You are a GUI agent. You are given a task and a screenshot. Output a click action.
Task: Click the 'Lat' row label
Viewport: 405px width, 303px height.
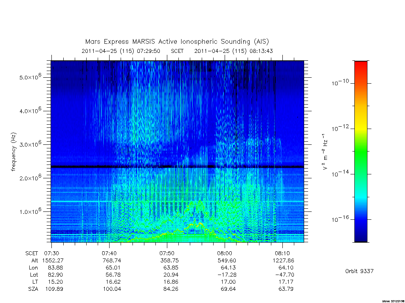pos(34,275)
